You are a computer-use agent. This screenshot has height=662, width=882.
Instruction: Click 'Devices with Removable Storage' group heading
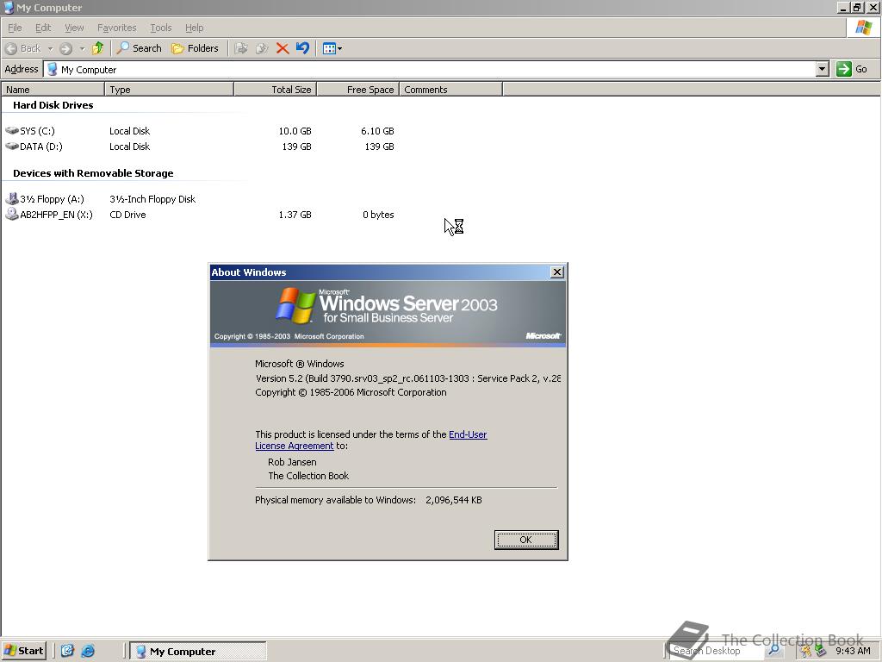pyautogui.click(x=93, y=173)
